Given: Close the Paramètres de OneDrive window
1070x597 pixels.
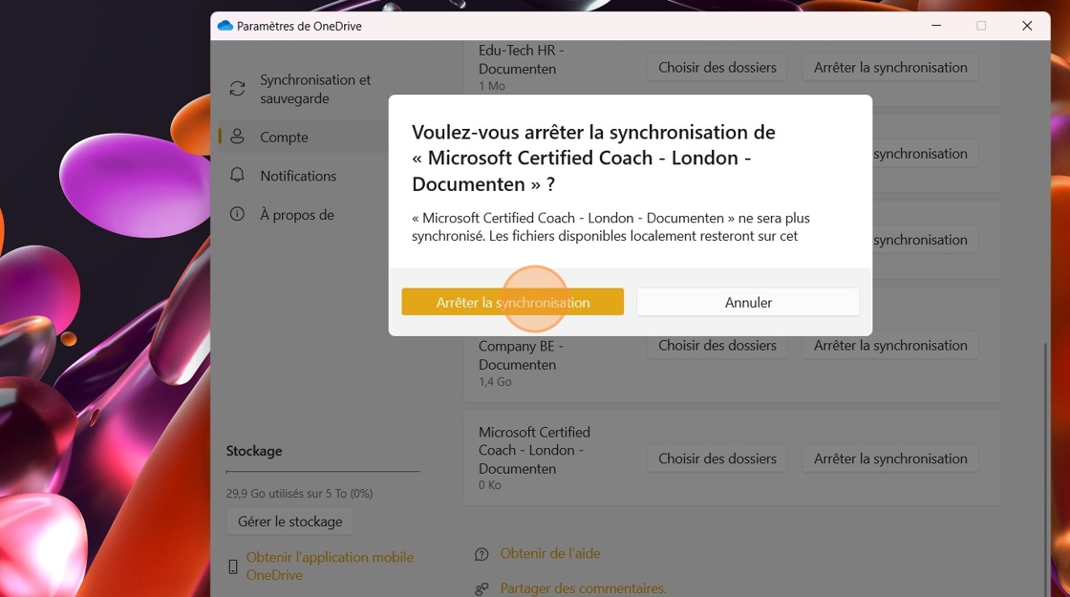Looking at the screenshot, I should [x=1027, y=26].
